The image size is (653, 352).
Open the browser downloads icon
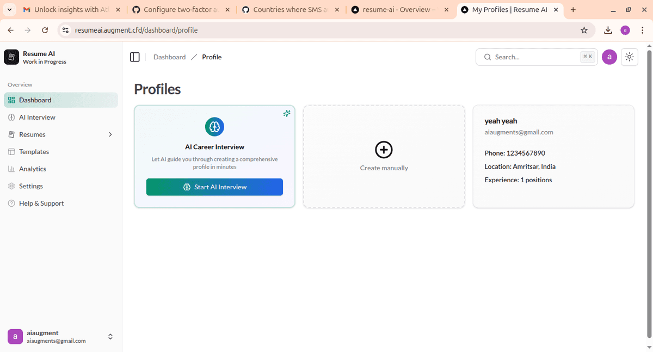(x=608, y=30)
